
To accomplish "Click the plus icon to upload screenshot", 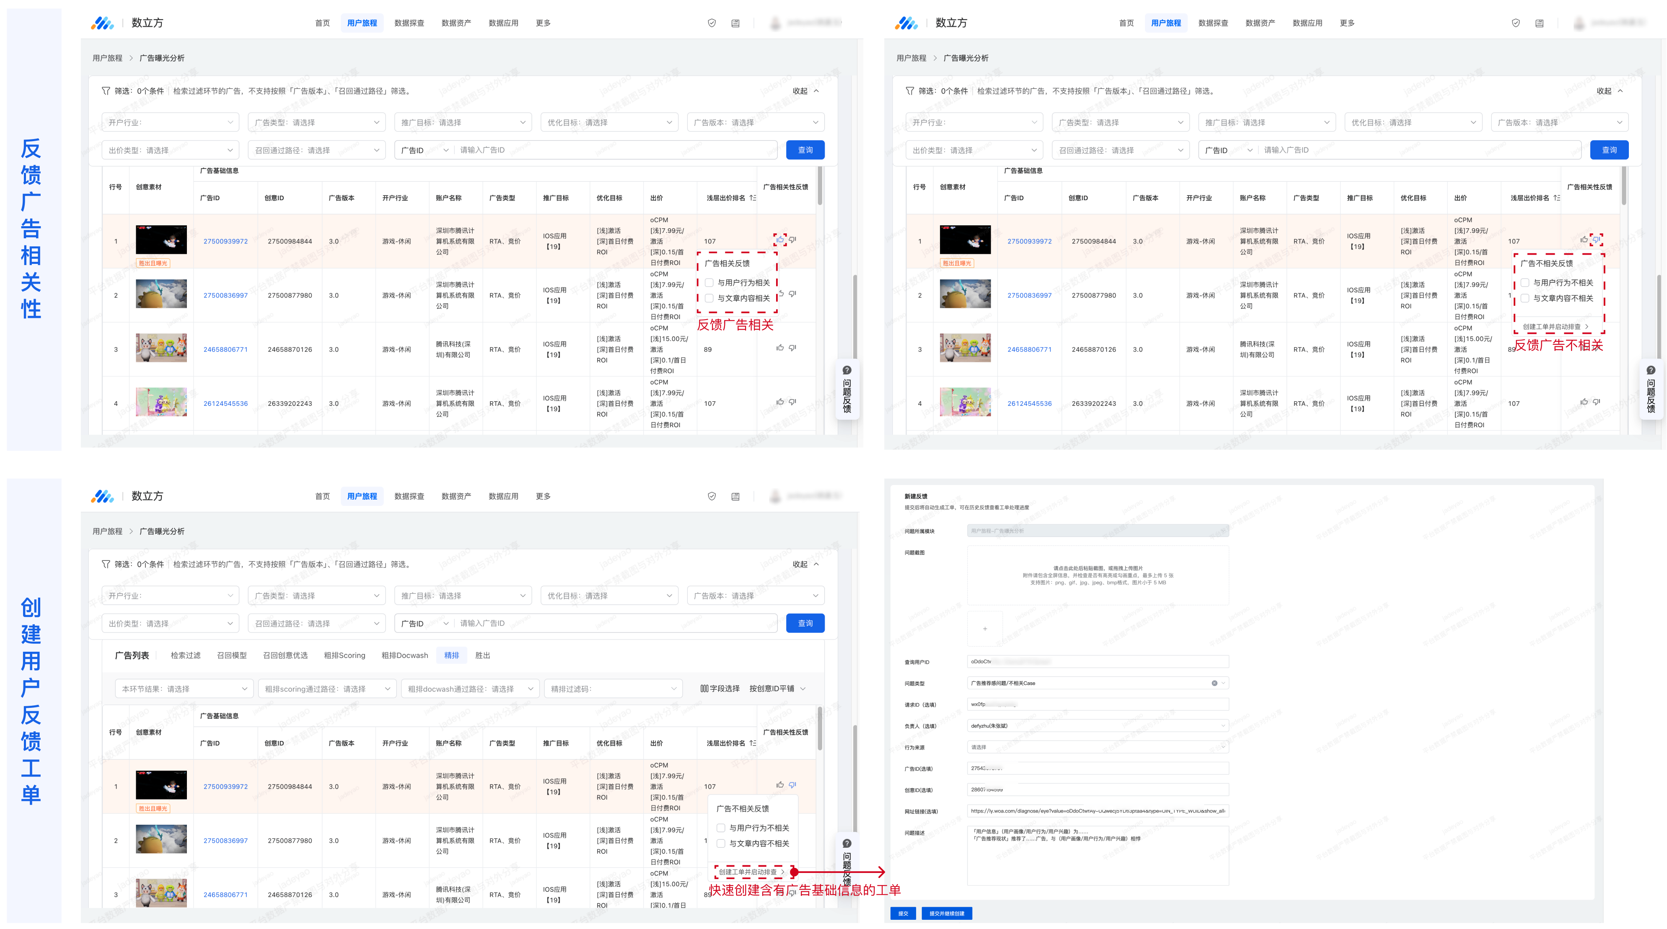I will [985, 628].
